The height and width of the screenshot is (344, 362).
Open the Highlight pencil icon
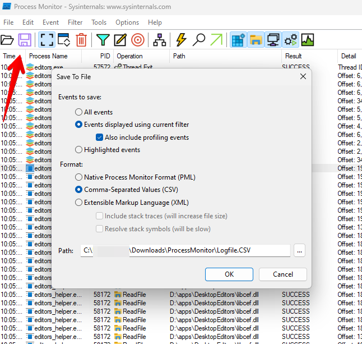tap(120, 40)
